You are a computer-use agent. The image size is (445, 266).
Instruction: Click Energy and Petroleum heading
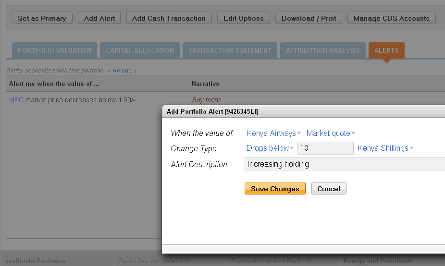pos(377,261)
